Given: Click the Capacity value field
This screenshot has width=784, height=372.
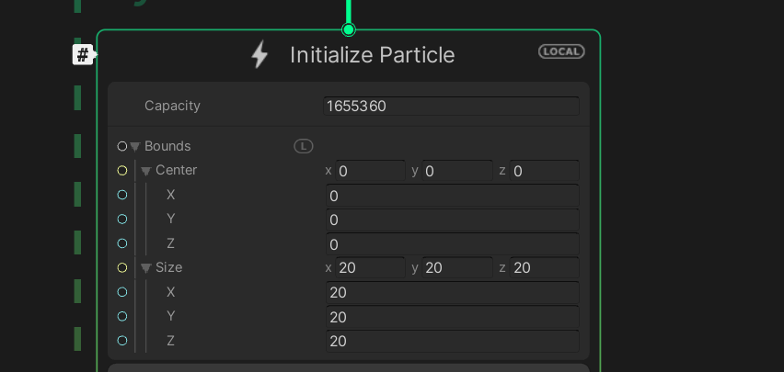Looking at the screenshot, I should [x=451, y=107].
